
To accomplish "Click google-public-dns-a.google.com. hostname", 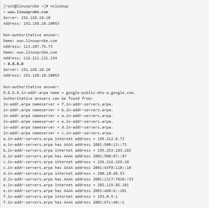I will point(100,93).
